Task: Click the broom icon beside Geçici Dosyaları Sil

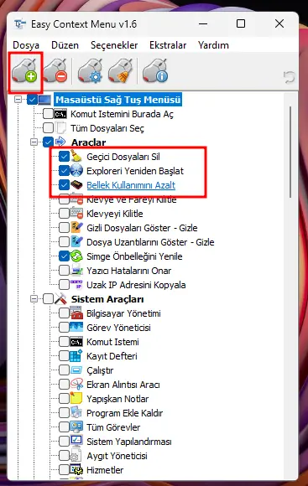Action: 76,157
